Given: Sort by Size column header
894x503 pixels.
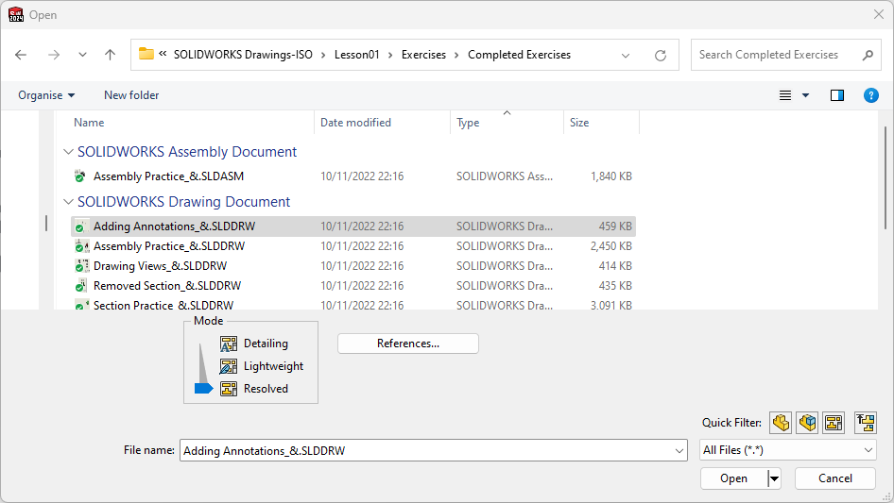Looking at the screenshot, I should pyautogui.click(x=579, y=123).
